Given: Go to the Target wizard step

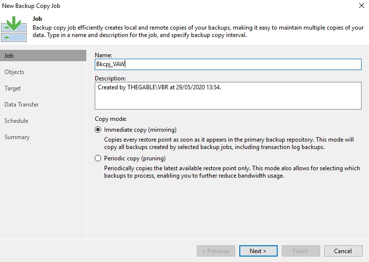Looking at the screenshot, I should click(13, 88).
